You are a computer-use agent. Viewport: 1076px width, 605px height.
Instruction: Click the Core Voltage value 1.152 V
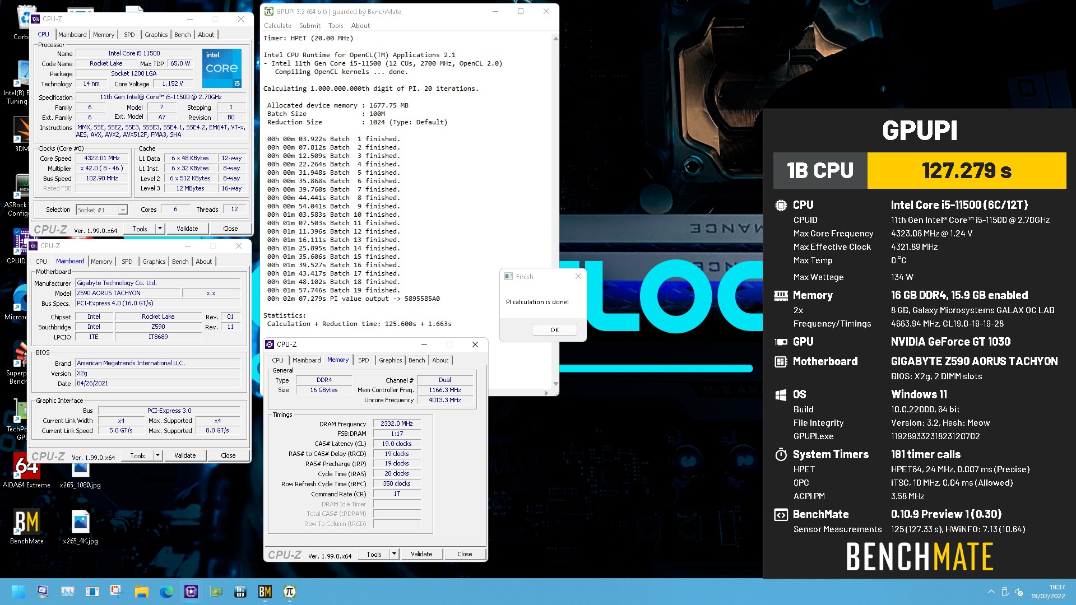(x=173, y=83)
